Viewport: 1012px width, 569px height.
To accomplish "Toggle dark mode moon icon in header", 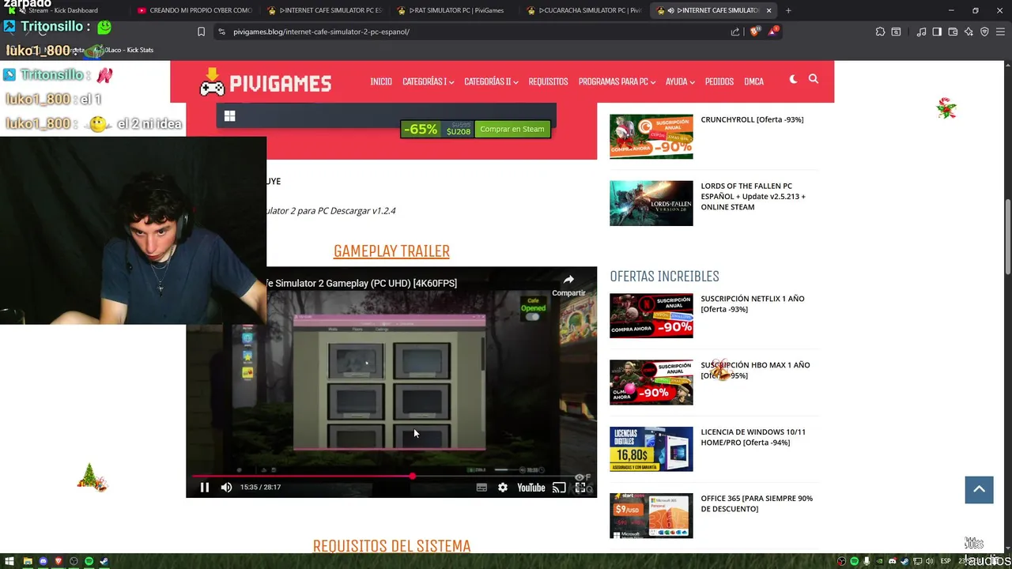I will pyautogui.click(x=793, y=80).
